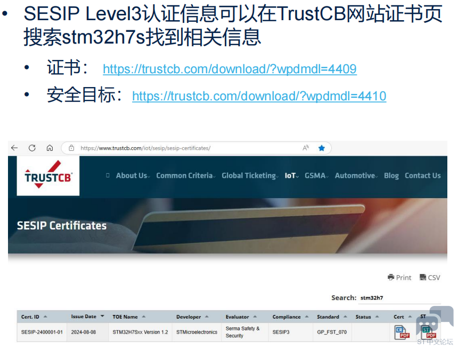458x350 pixels.
Task: Sort table by Compliance column
Action: (x=290, y=317)
